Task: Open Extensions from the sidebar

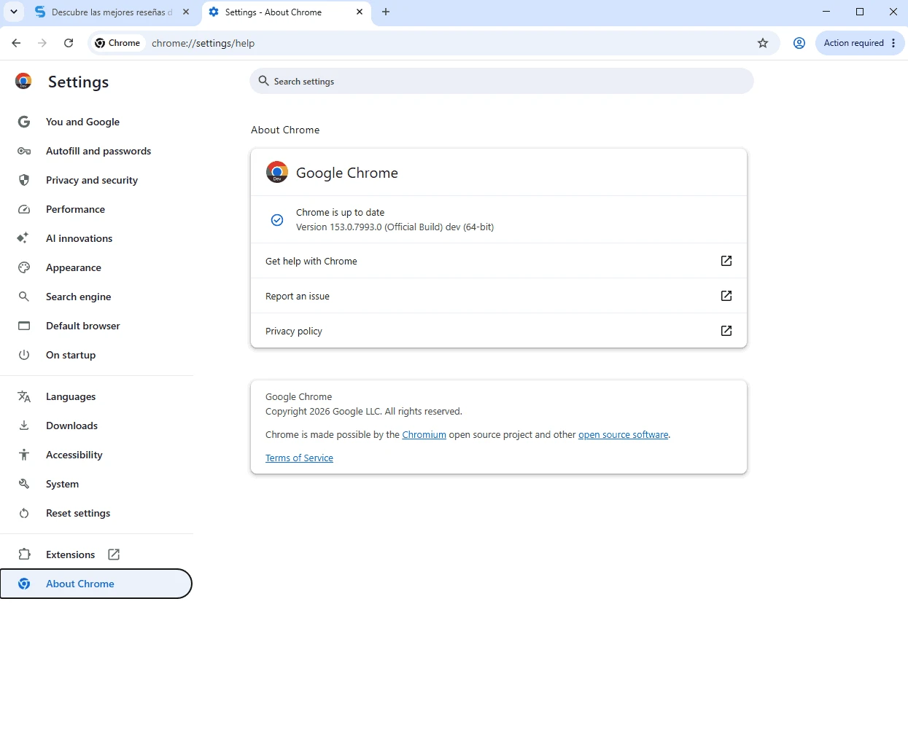Action: coord(96,554)
